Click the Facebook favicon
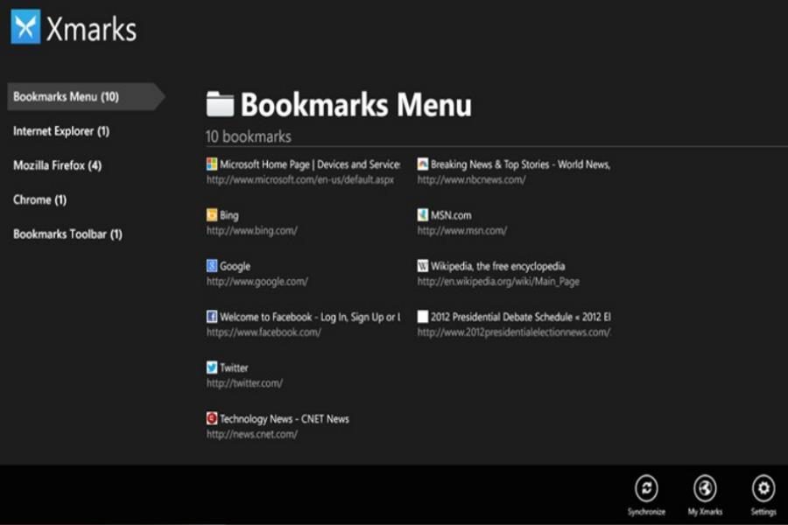Viewport: 788px width, 525px height. (x=212, y=317)
